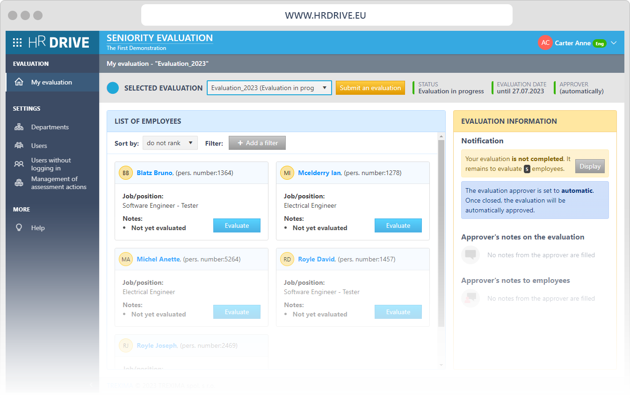Screen dimensions: 630x401
Task: Open the Evaluation_2023 selection dropdown
Action: 269,87
